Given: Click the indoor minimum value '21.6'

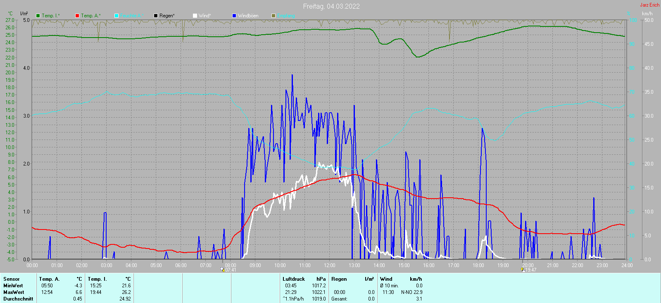Looking at the screenshot, I should (x=126, y=286).
